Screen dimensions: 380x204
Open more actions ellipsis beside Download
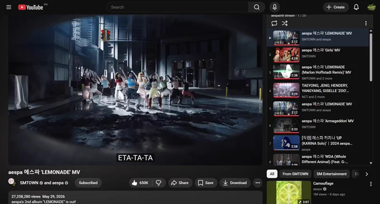[258, 183]
